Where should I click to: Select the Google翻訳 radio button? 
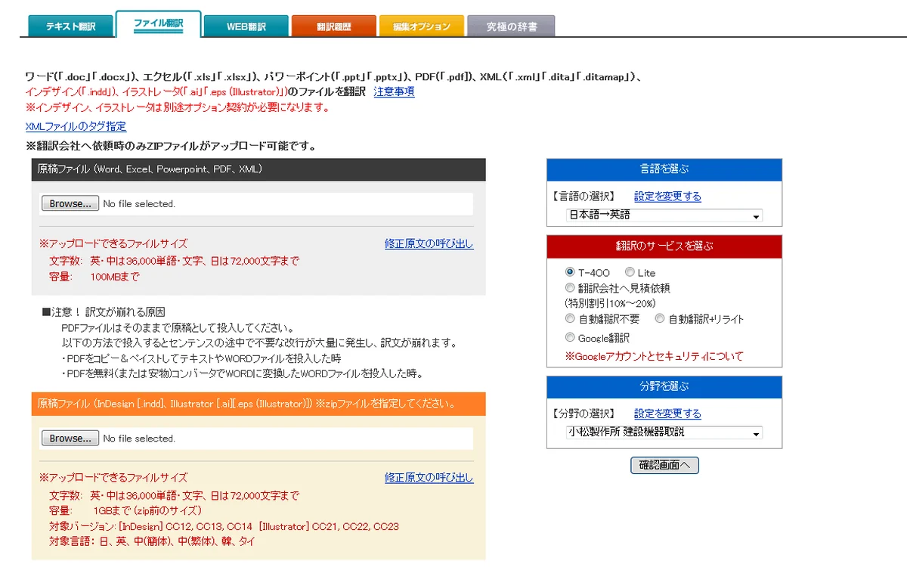click(570, 338)
